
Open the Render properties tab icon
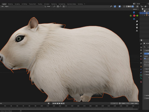click(x=141, y=47)
